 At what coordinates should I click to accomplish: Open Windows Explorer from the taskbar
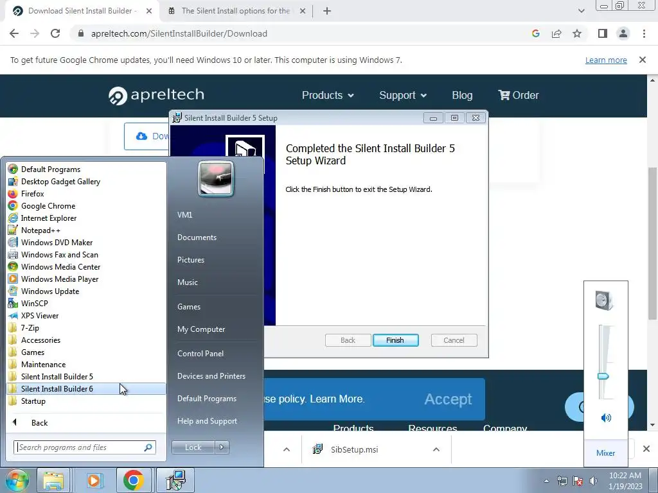tap(53, 480)
